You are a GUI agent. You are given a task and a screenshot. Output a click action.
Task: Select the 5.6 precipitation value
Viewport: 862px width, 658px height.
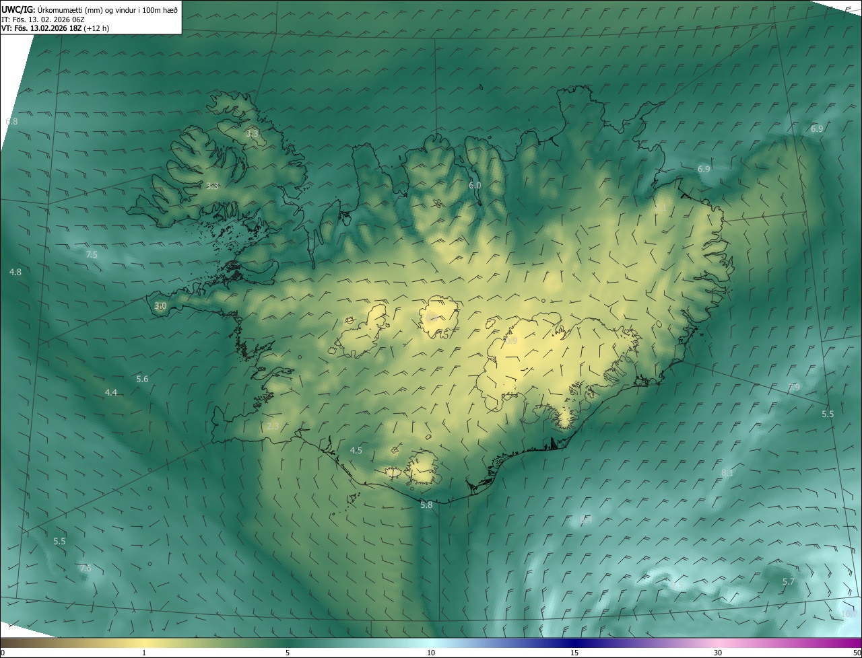[142, 379]
